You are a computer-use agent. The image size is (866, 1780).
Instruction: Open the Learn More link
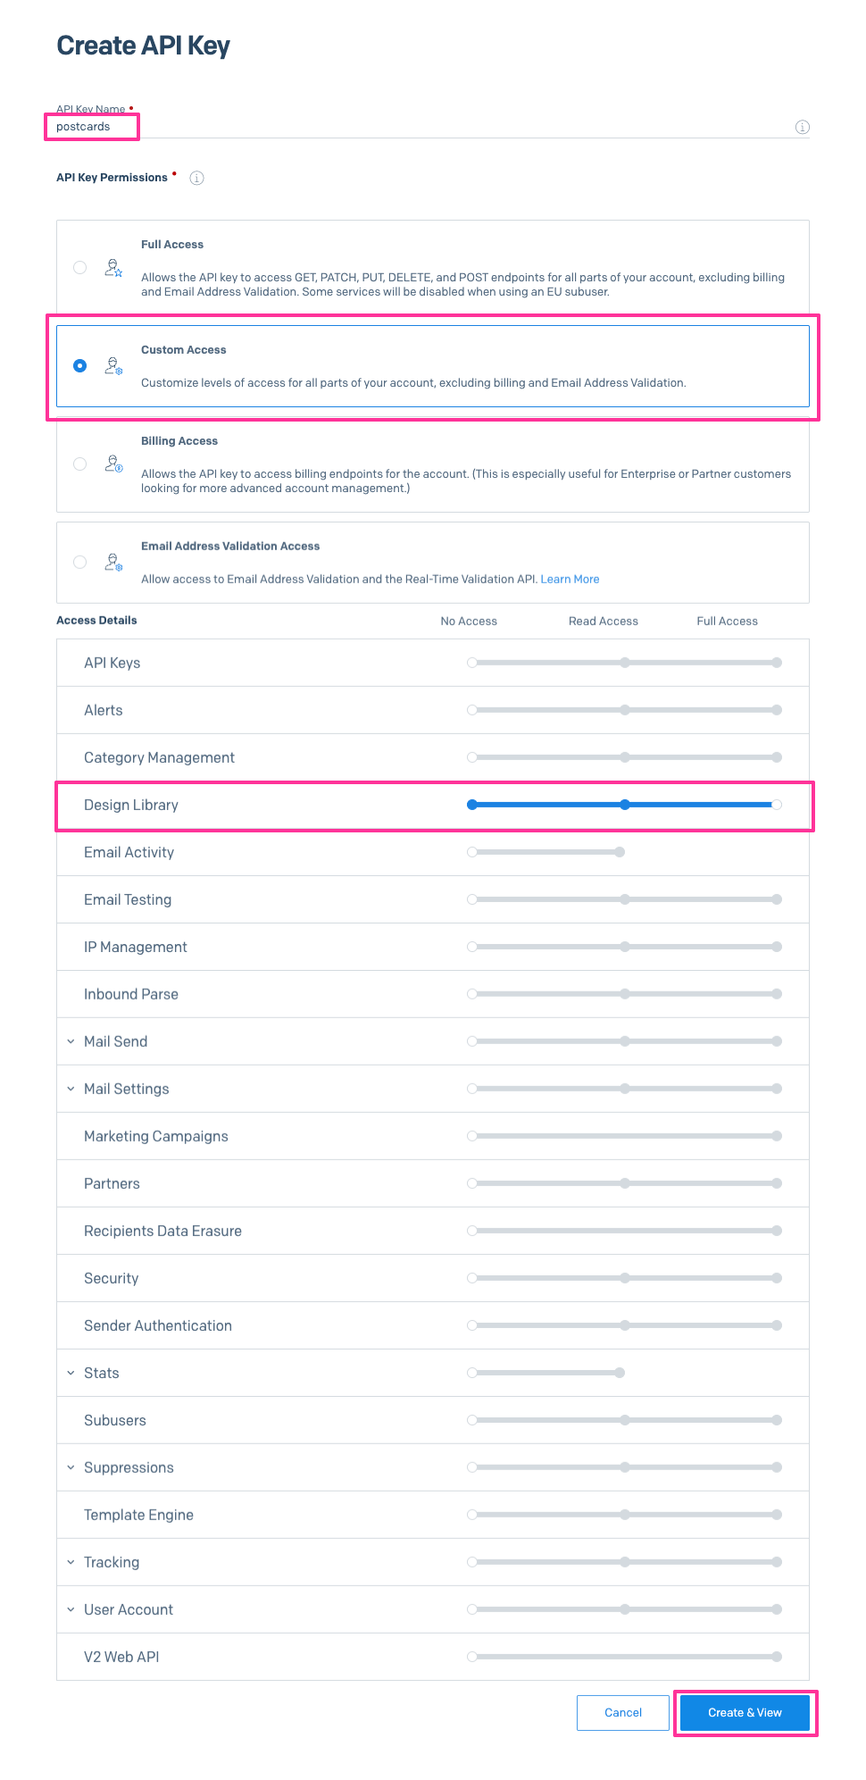(570, 579)
